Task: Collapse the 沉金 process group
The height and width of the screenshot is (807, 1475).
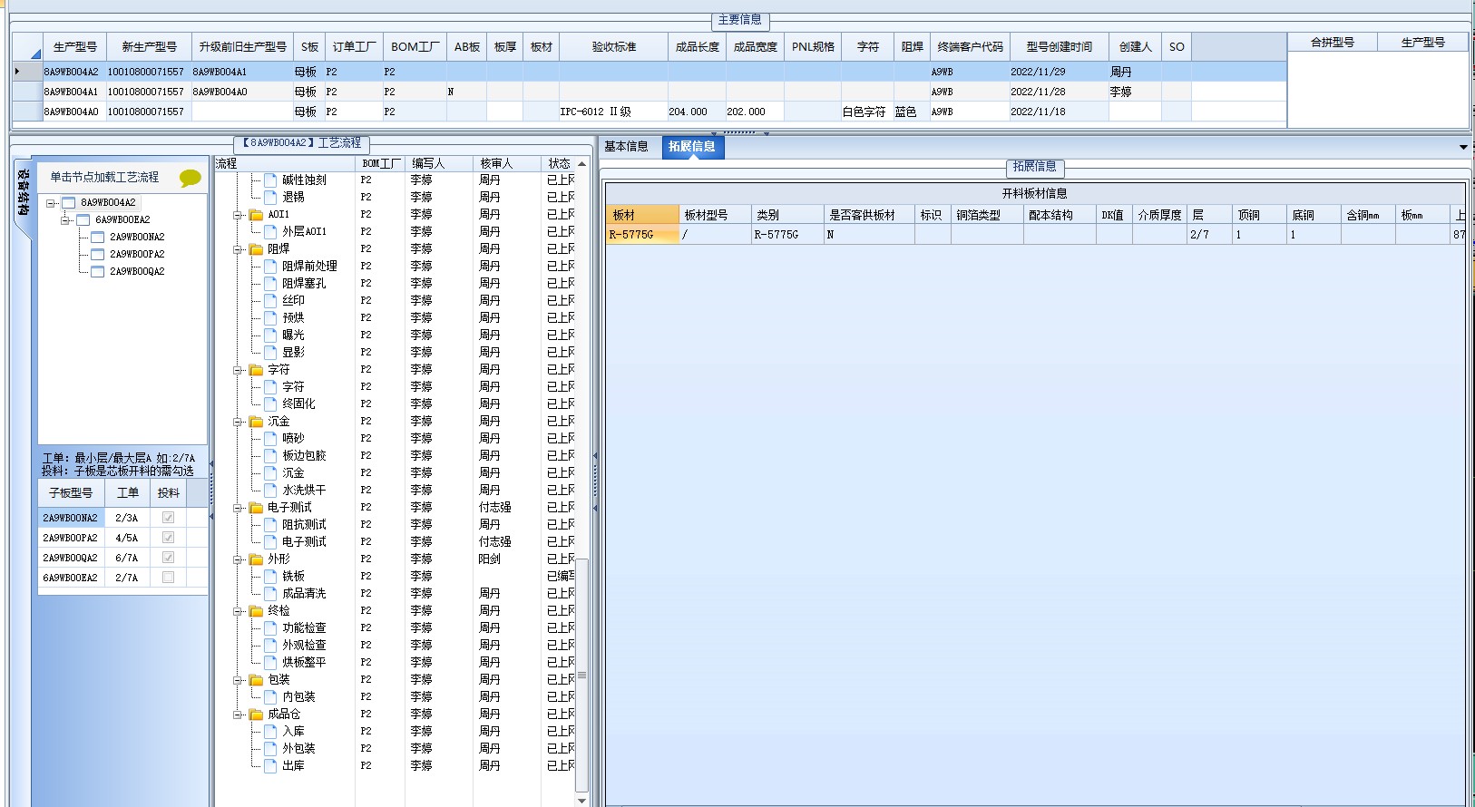Action: point(239,422)
